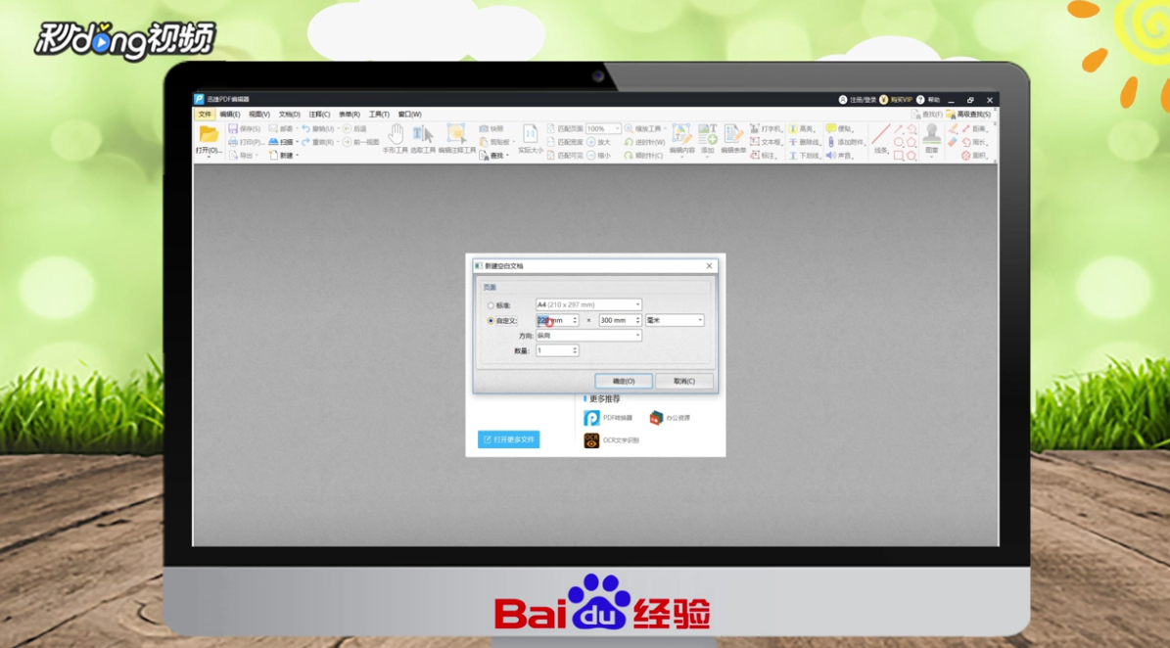Take a snapshot with the 快照 tool
This screenshot has height=648, width=1170.
[x=492, y=129]
